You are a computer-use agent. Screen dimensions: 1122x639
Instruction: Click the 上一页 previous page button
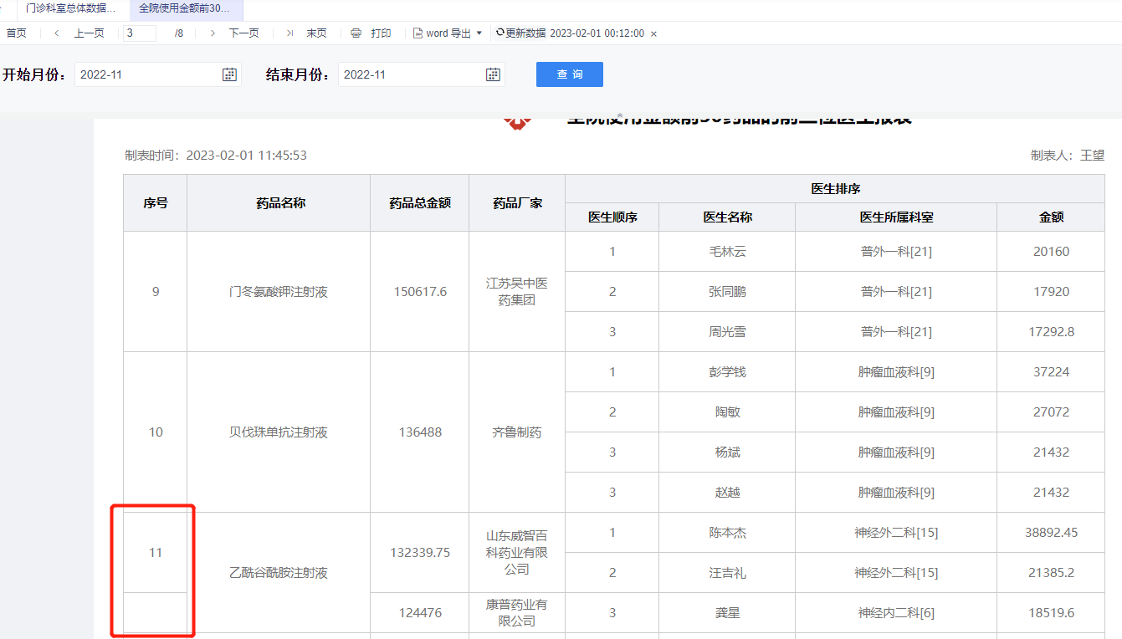coord(89,33)
